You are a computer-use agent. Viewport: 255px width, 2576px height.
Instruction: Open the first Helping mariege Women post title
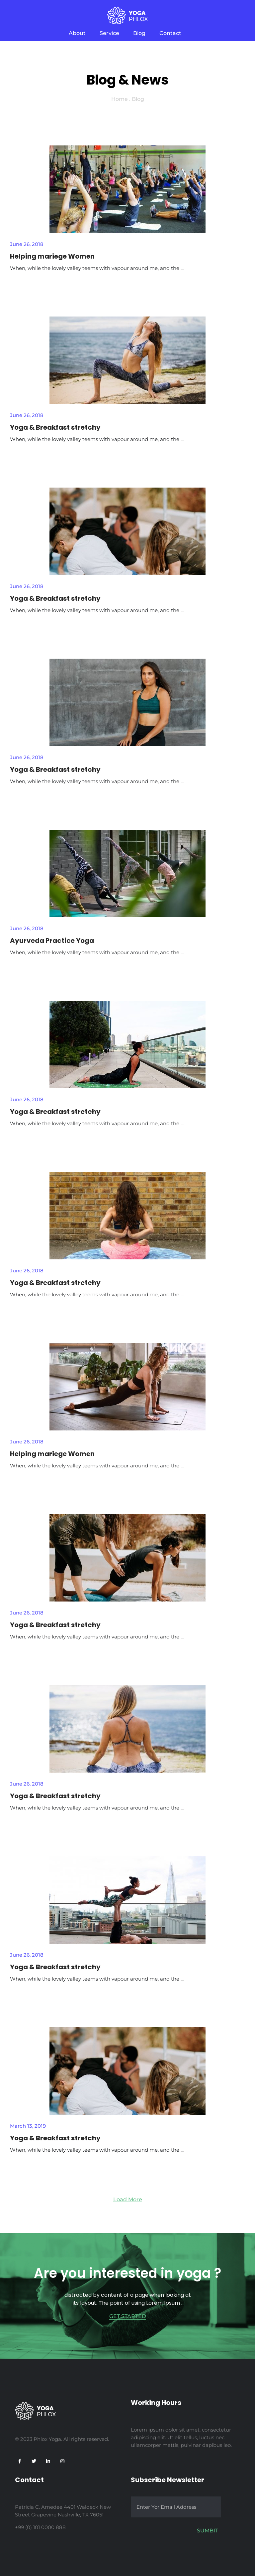(52, 256)
